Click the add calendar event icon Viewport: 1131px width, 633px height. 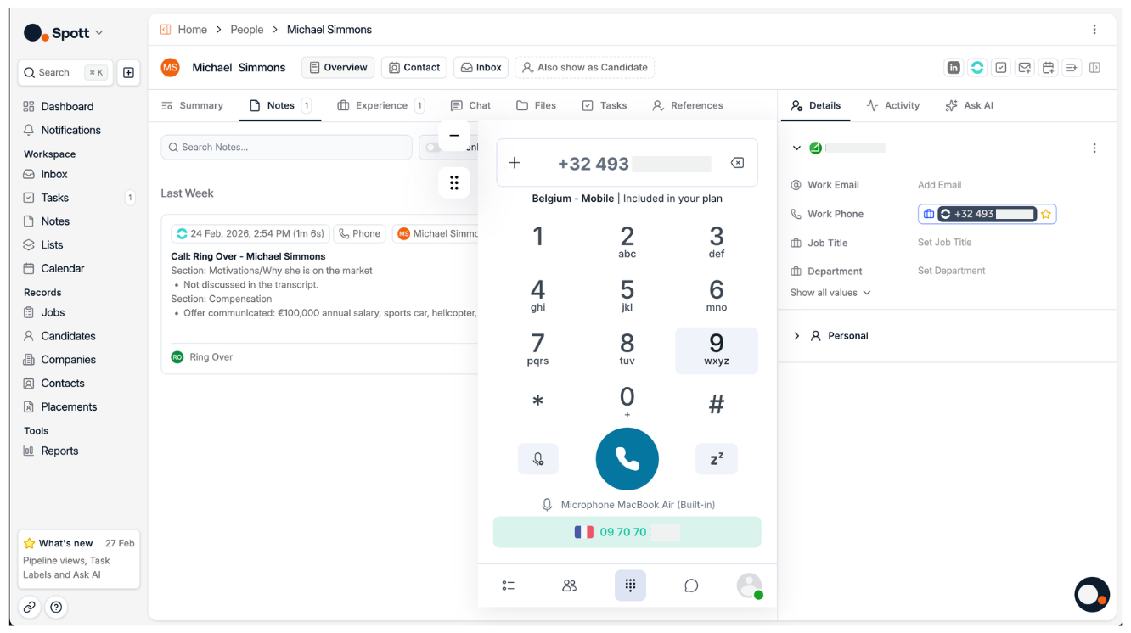pyautogui.click(x=1048, y=68)
